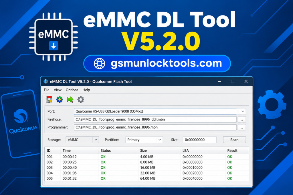
Task: Click the time cell 00:01:32
Action: click(x=70, y=178)
